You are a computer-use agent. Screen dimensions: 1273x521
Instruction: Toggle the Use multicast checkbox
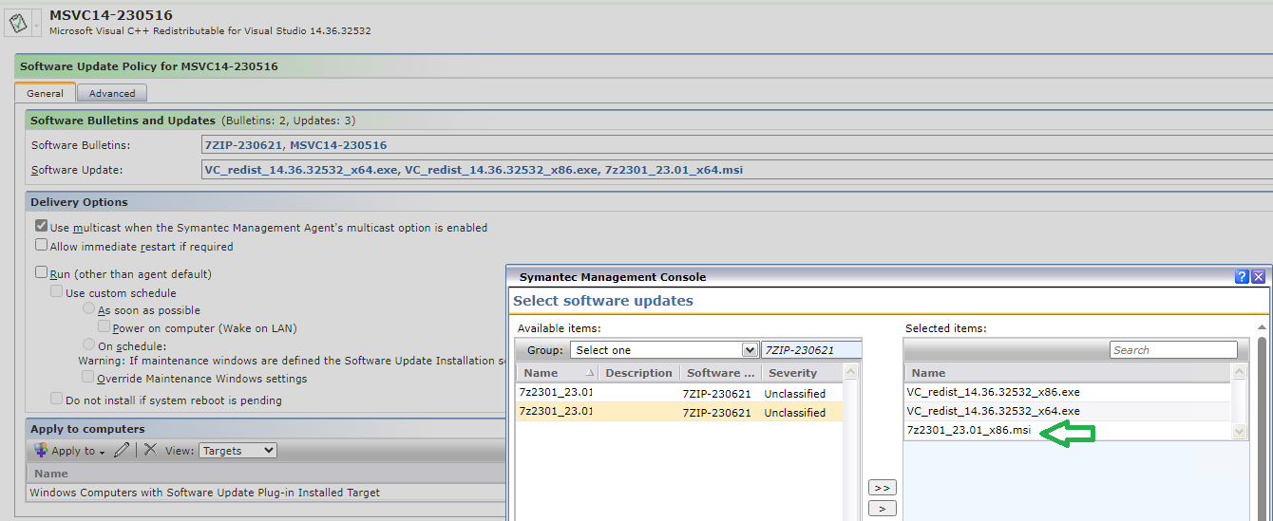[41, 227]
